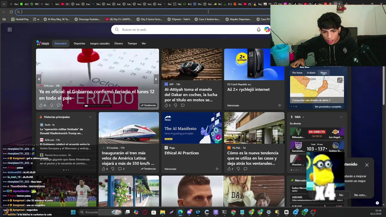Open the Windows Start menu

click(73, 212)
